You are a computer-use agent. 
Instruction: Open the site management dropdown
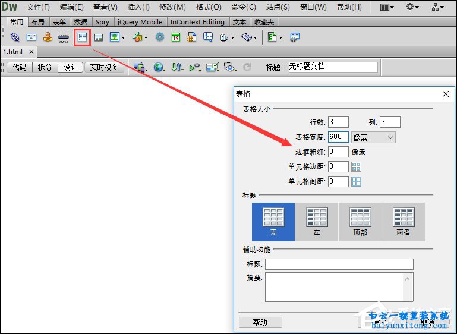click(437, 7)
